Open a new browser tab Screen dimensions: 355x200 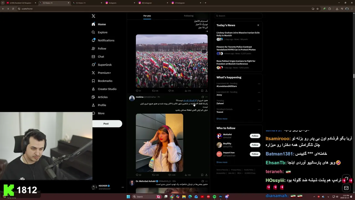point(205,3)
